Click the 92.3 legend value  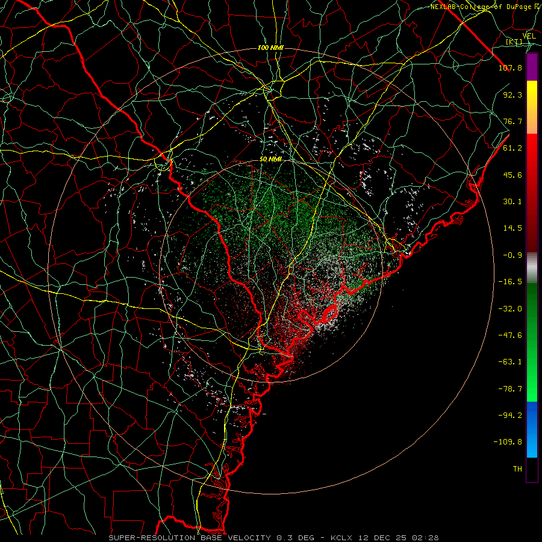pos(512,95)
